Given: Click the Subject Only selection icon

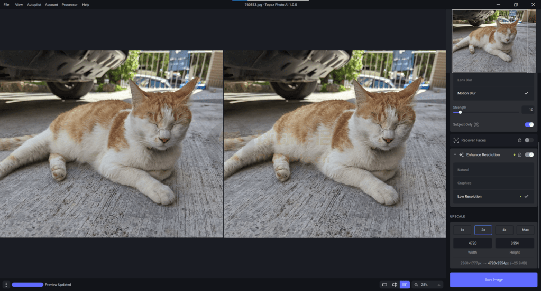Looking at the screenshot, I should click(476, 125).
